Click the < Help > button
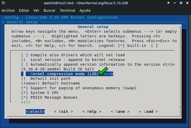 point(92,112)
